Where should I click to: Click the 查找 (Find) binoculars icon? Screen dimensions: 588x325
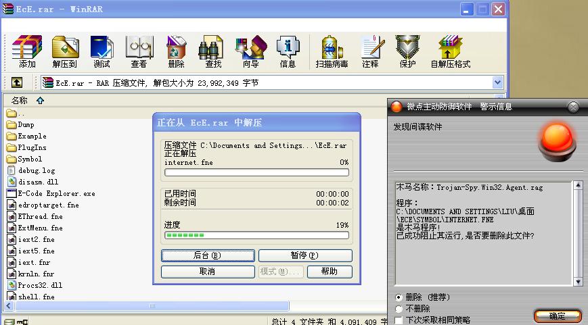coord(210,47)
